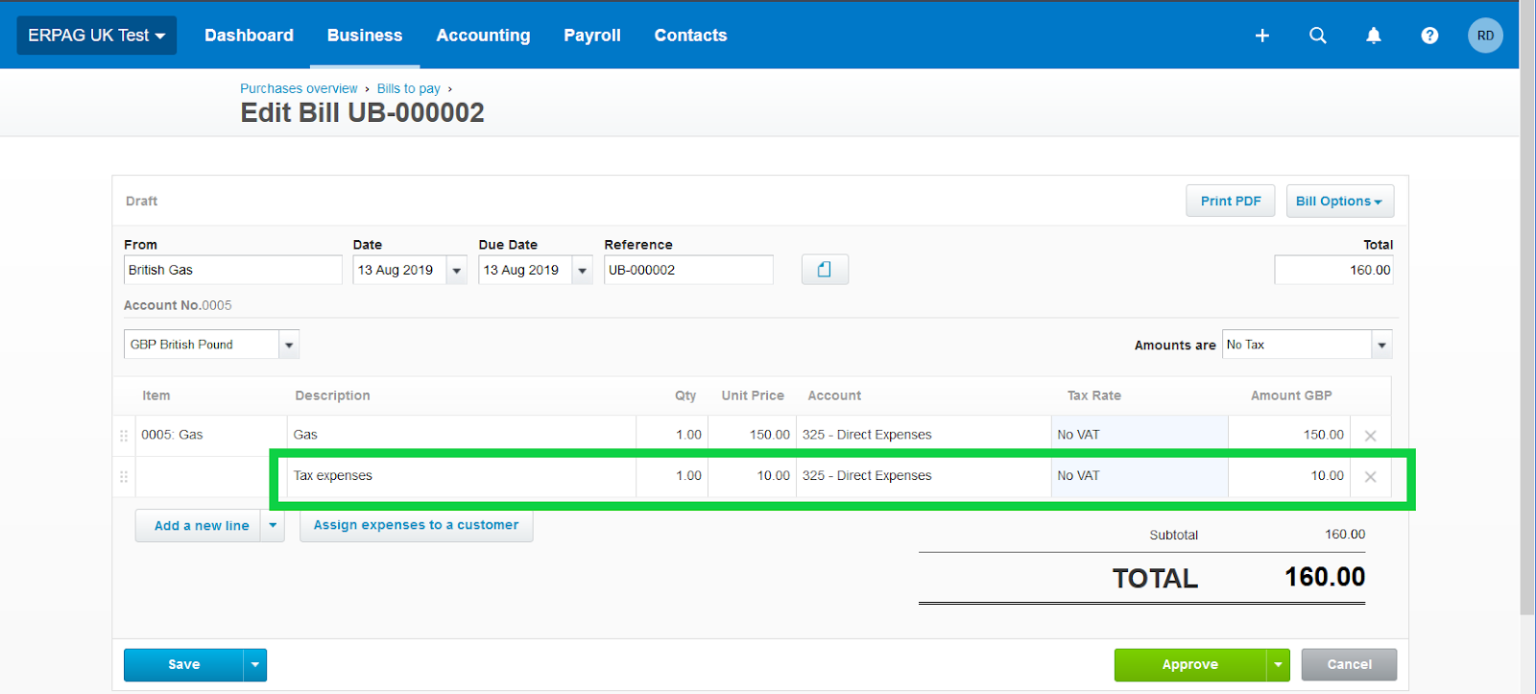Go to the Dashboard menu

pos(249,36)
